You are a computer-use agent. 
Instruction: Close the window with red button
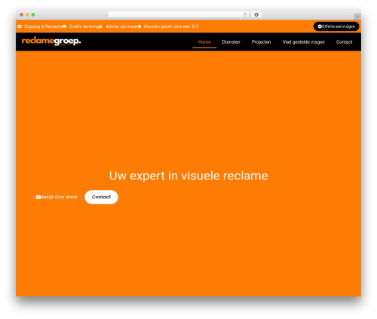tap(22, 14)
